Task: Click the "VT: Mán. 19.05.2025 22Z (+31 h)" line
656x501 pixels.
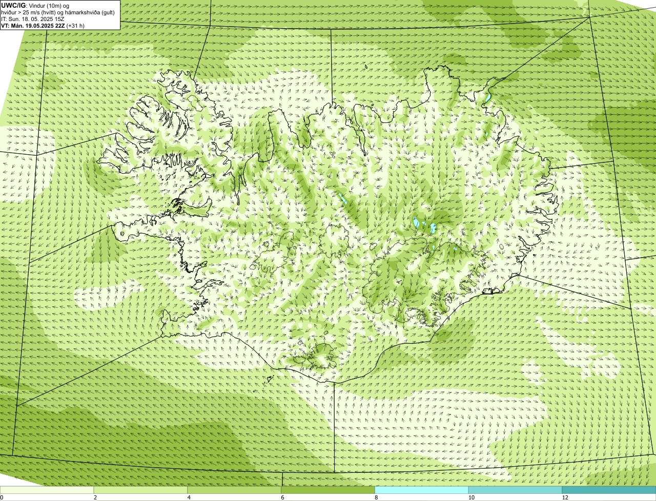Action: 43,25
